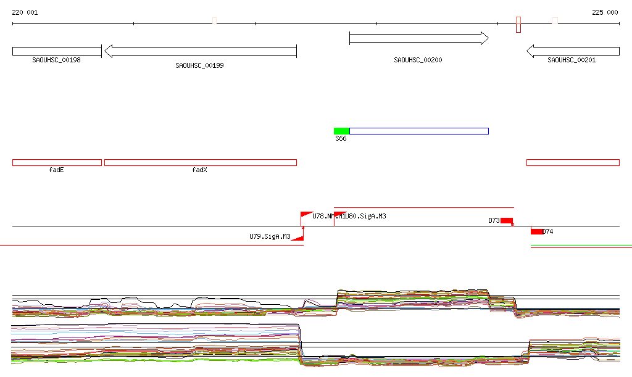The height and width of the screenshot is (377, 632).
Task: Select the U80.SigA.M3 promoter flag
Action: pos(339,214)
